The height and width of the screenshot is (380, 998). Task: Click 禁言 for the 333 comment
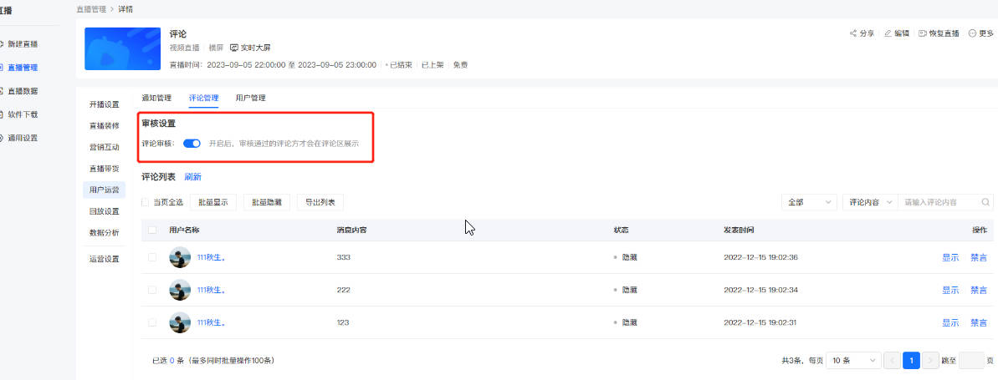coord(979,257)
